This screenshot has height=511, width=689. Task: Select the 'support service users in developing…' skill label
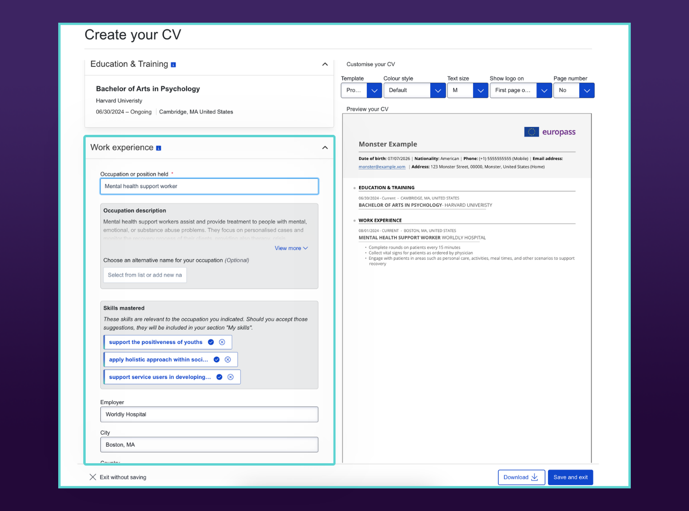160,377
